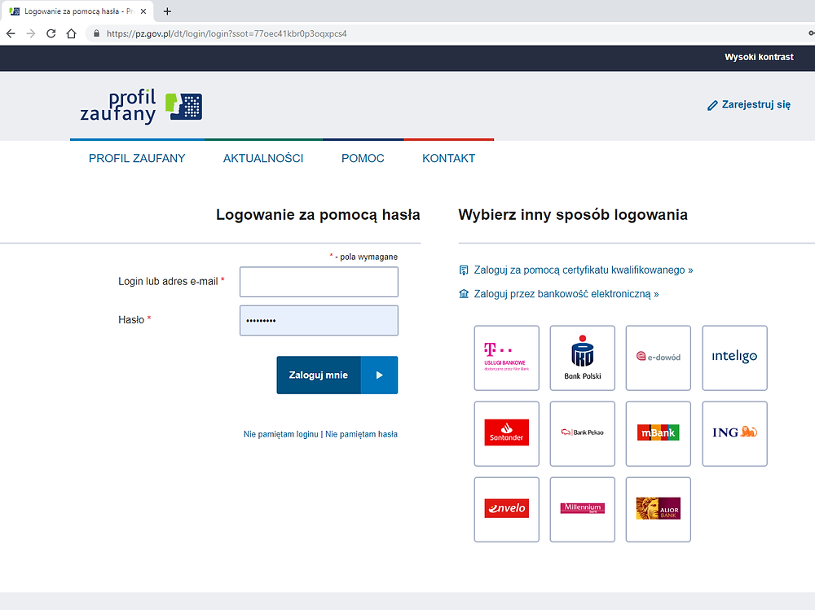Click the certificate icon before certyfikatu kwalifikowanego link

coord(464,270)
